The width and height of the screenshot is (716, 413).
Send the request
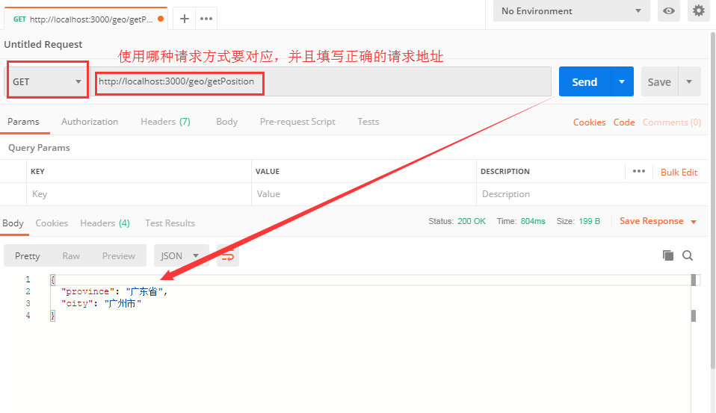584,81
